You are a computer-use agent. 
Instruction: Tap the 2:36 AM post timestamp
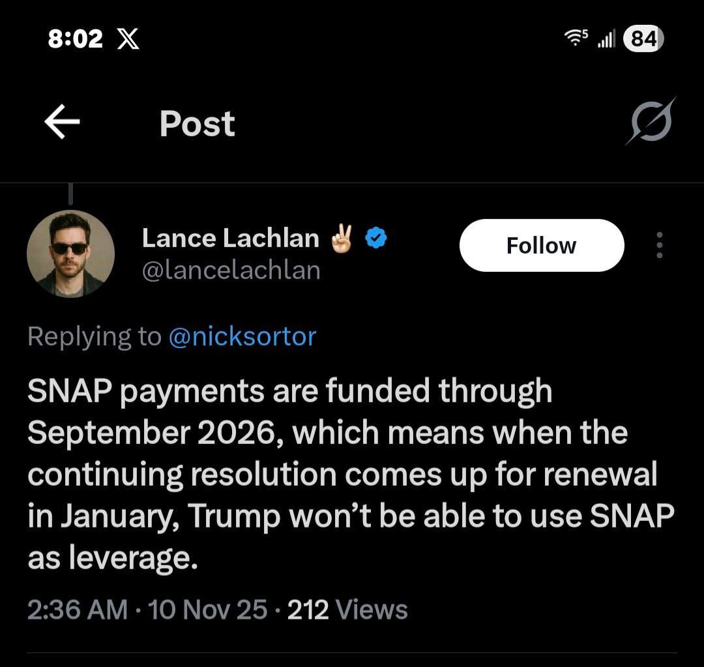point(77,610)
